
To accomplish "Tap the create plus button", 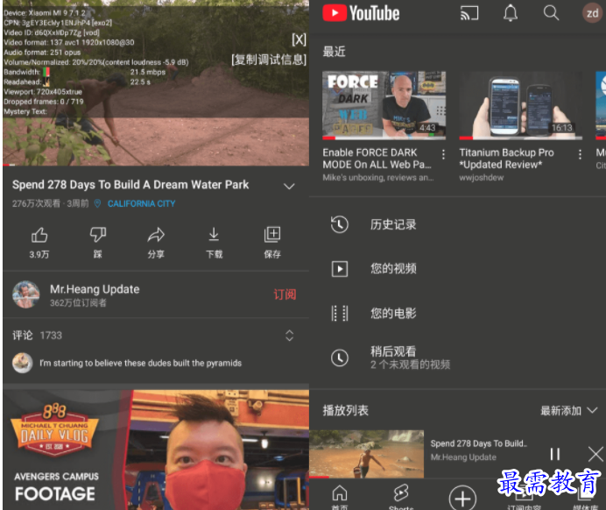I will point(462,498).
